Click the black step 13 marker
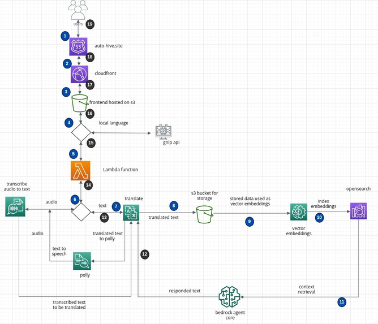The image size is (378, 324). pyautogui.click(x=104, y=218)
